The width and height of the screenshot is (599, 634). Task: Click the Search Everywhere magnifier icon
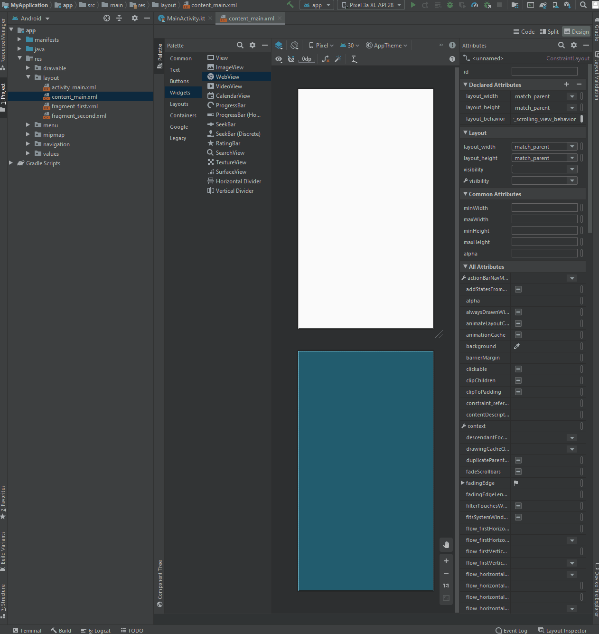pyautogui.click(x=583, y=5)
